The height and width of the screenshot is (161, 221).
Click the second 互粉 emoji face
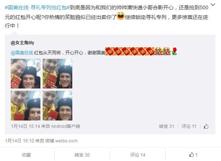[166, 51]
